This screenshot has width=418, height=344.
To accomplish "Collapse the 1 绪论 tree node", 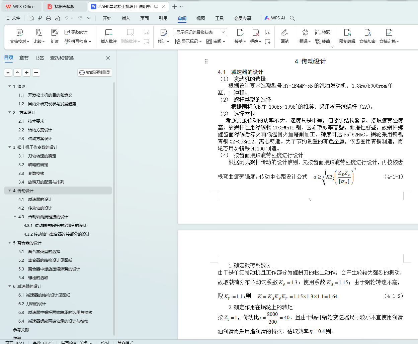I will 10,86.
